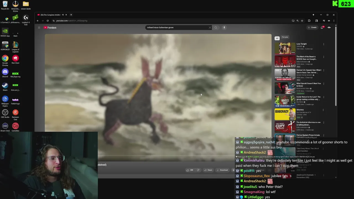Open Discord desktop icon
Viewport: 354px width, 199px height.
coord(5,73)
